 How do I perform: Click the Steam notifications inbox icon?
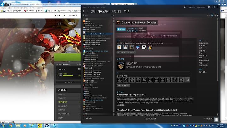(185, 7)
